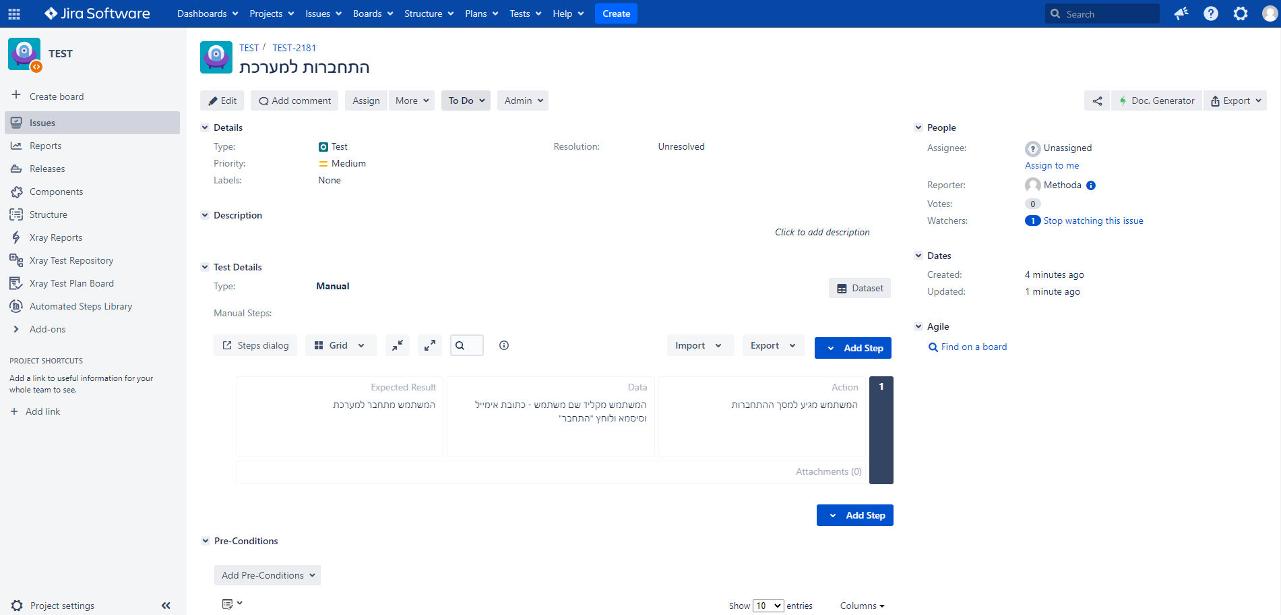1281x615 pixels.
Task: Collapse the Details section
Action: pos(205,127)
